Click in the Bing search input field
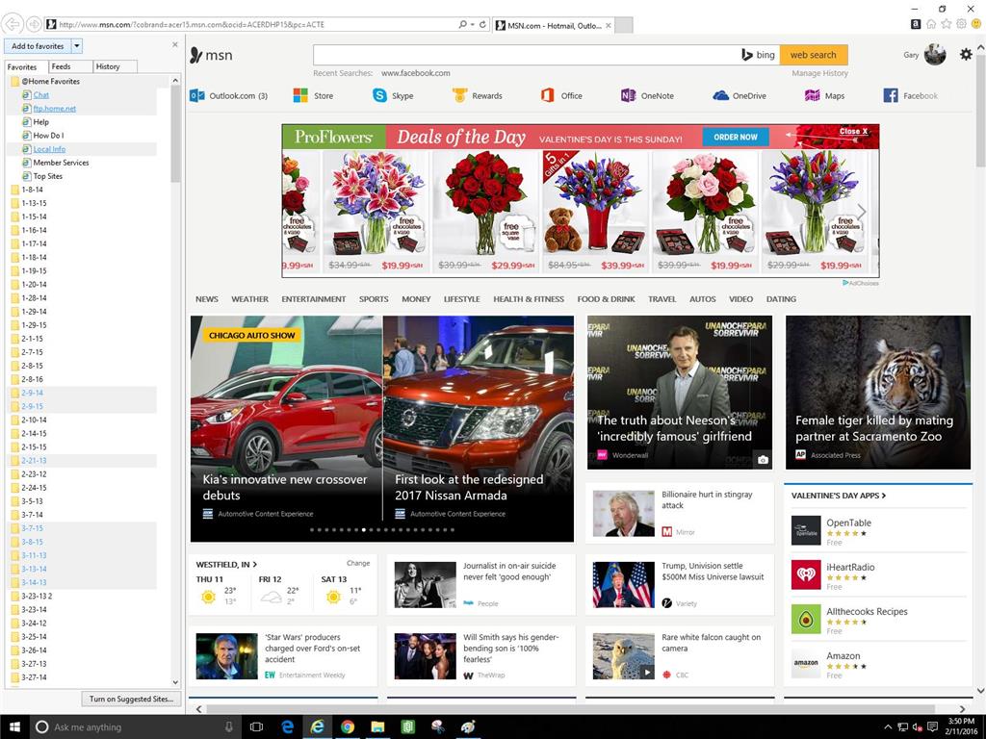Viewport: 986px width, 739px height. pyautogui.click(x=525, y=55)
